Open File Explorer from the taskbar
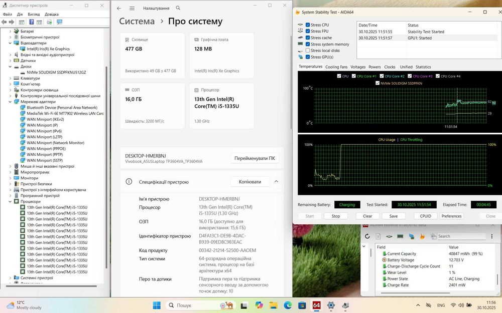This screenshot has width=502, height=313. coord(273,305)
